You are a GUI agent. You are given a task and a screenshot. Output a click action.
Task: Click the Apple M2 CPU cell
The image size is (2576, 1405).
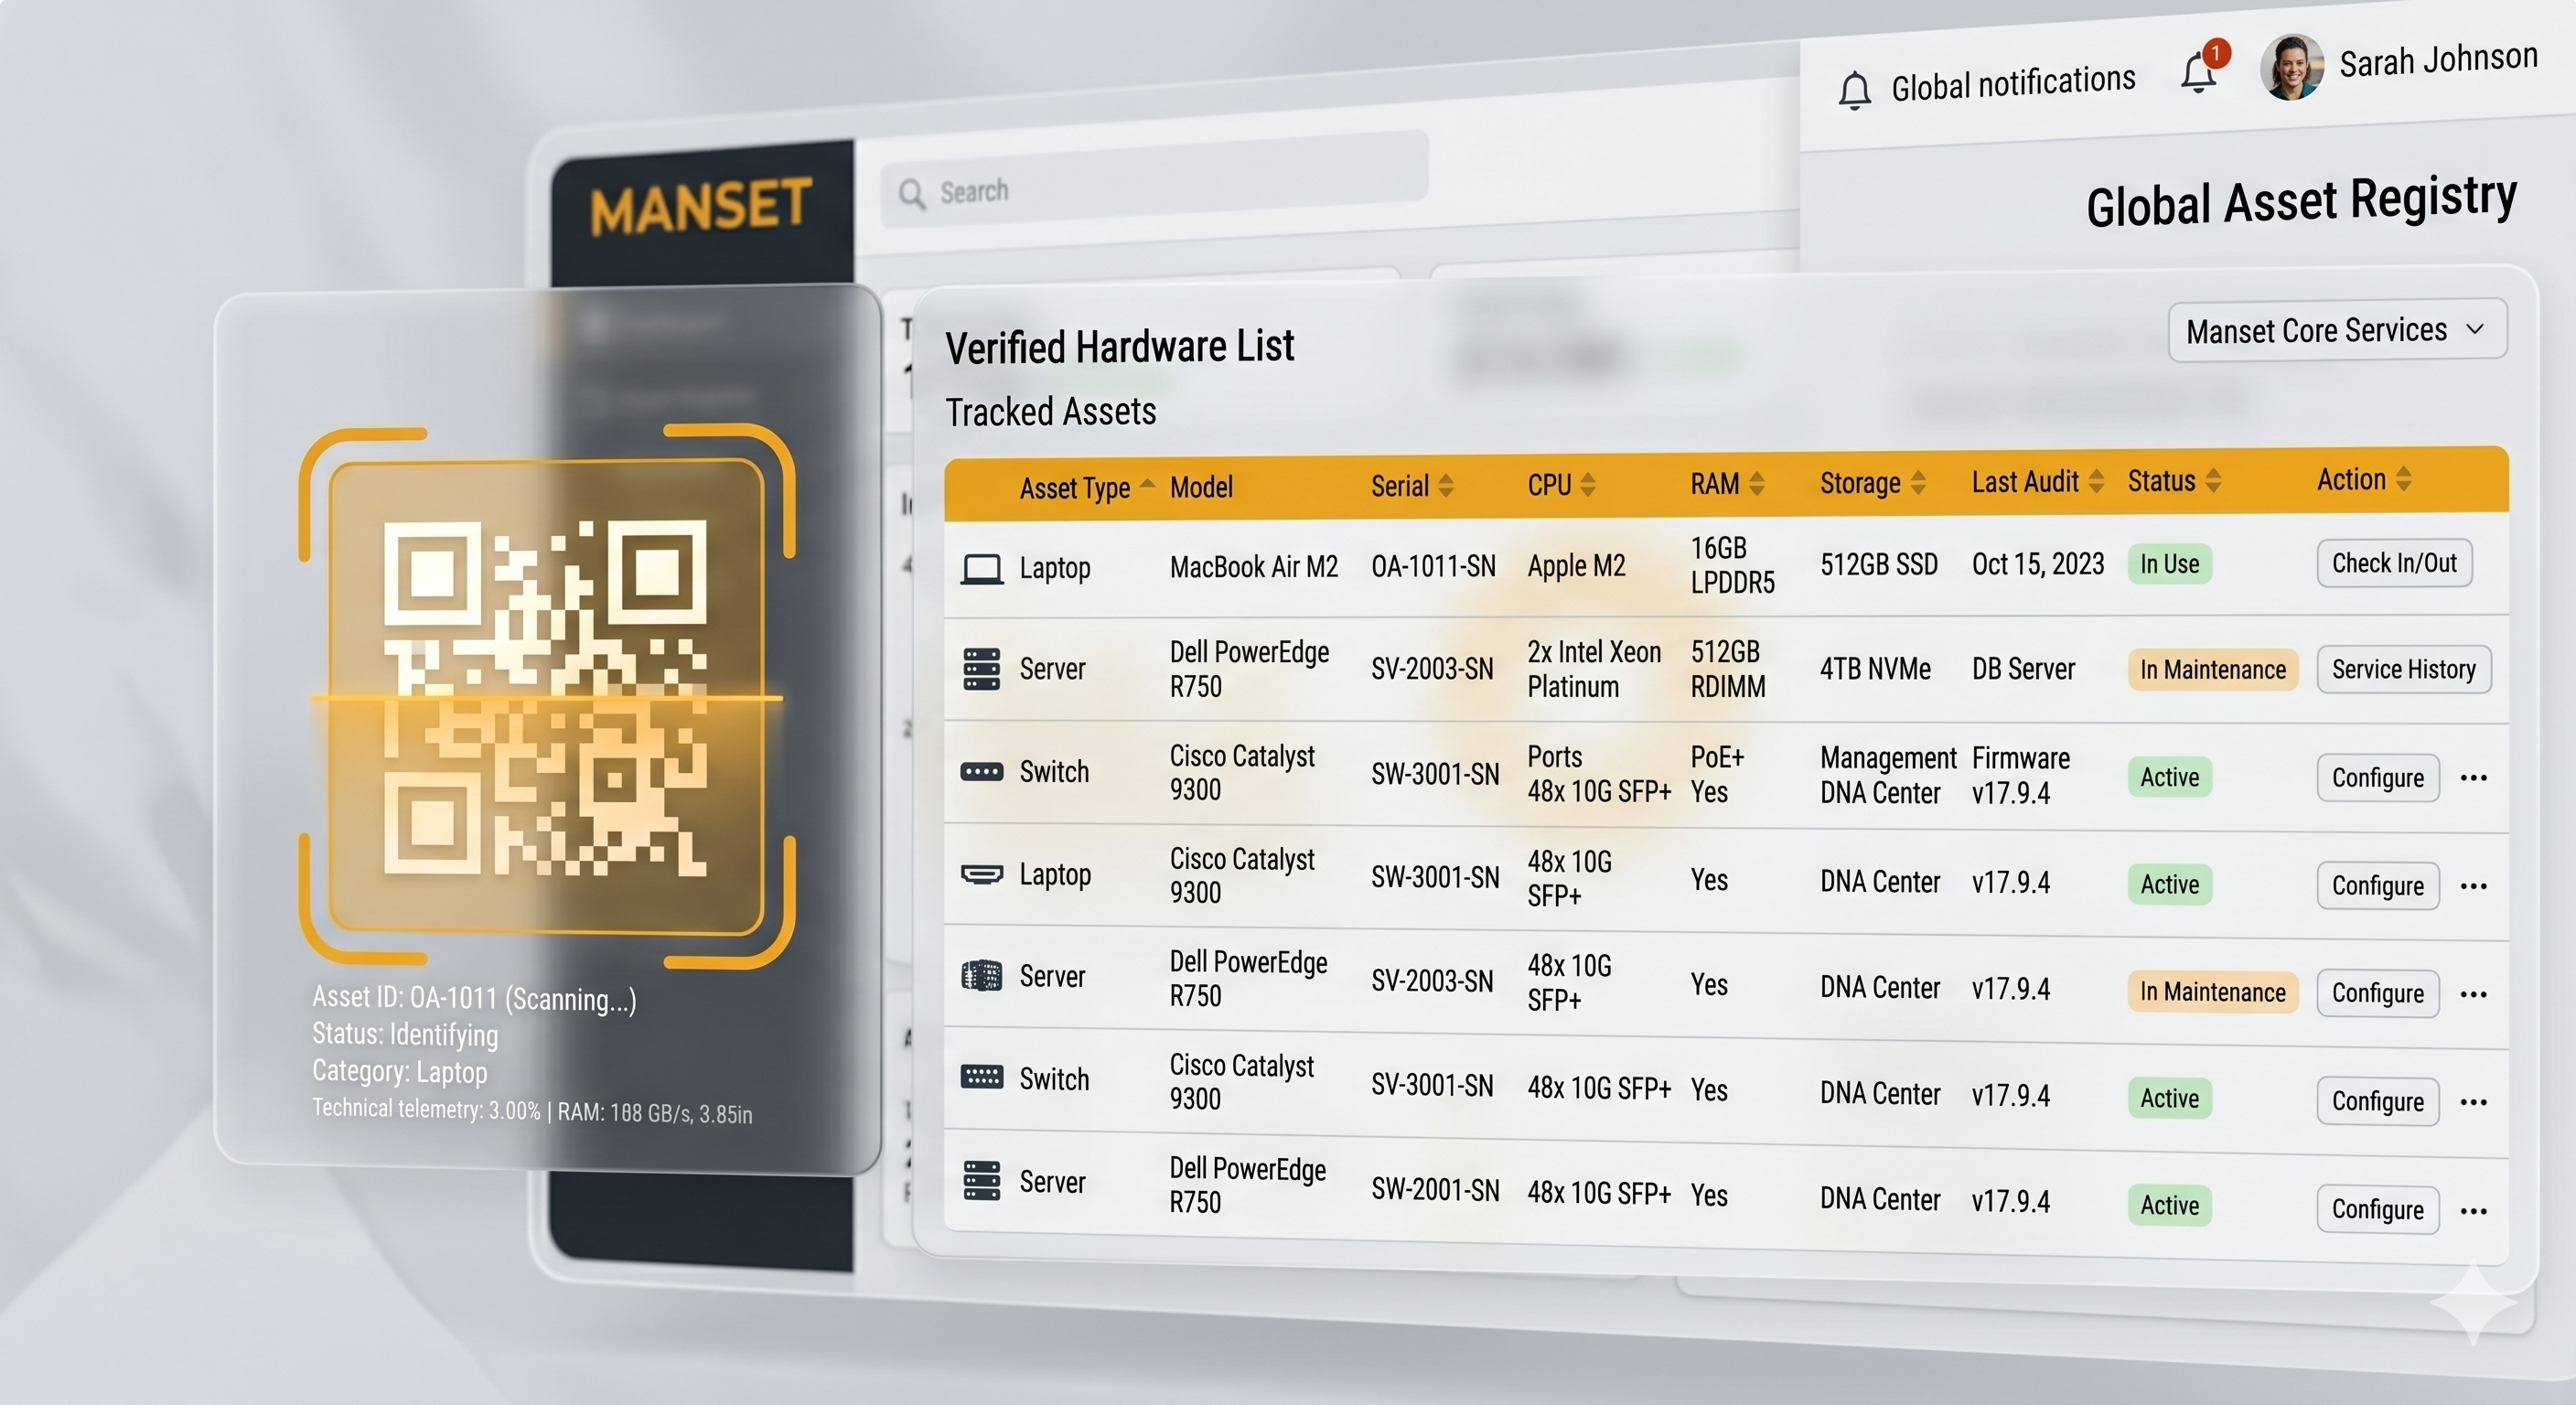(x=1576, y=566)
